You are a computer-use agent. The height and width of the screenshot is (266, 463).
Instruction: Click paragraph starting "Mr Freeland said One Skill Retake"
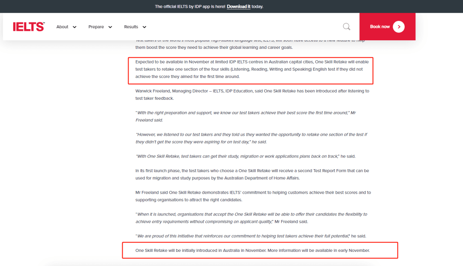253,196
